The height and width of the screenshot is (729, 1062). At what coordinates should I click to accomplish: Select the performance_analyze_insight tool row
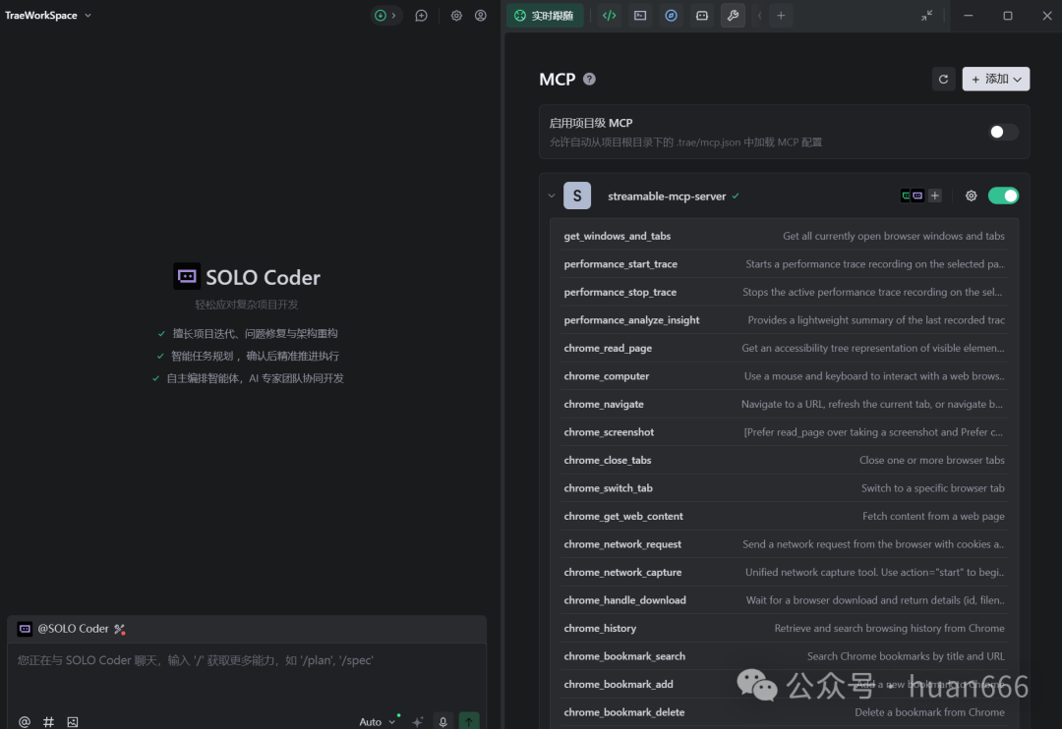[784, 320]
